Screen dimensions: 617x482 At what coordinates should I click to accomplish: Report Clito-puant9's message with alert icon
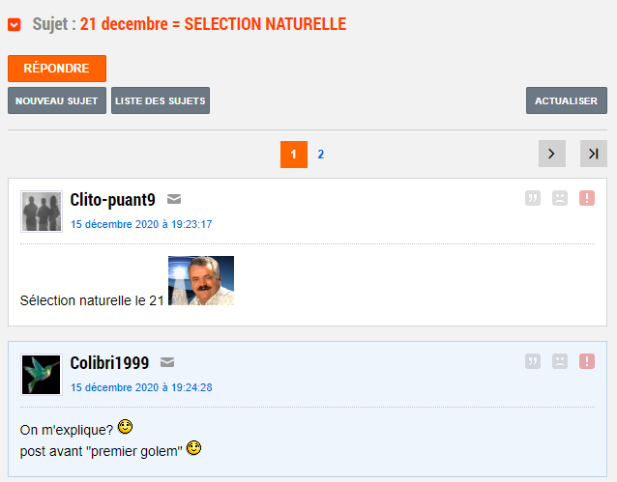(587, 198)
